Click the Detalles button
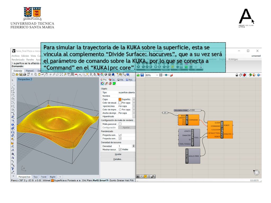Screen dimensions: 271x203 coord(118,159)
